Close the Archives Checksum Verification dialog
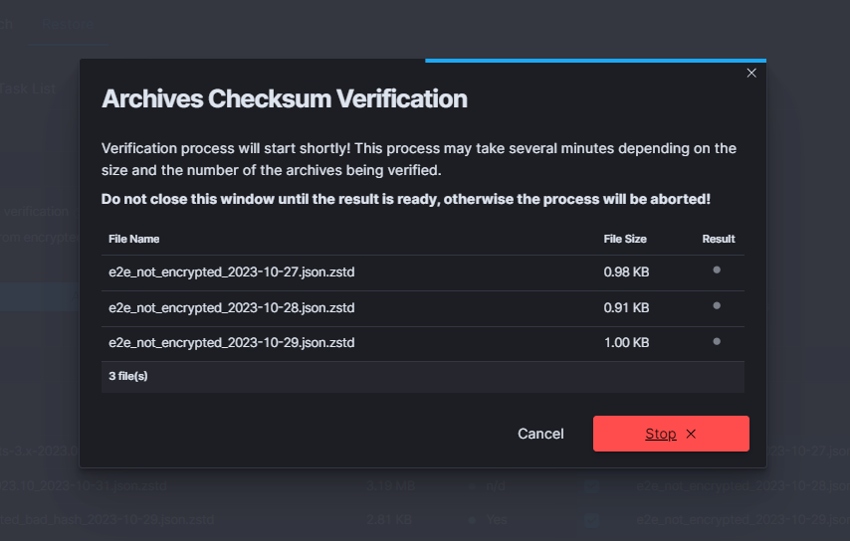 pyautogui.click(x=751, y=73)
